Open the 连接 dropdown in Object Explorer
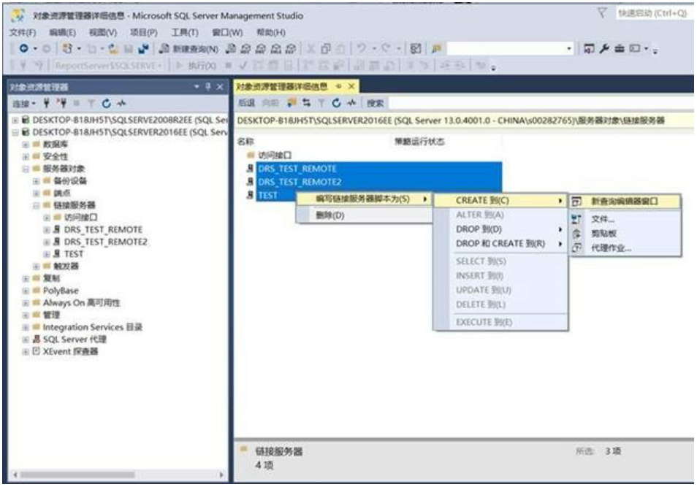 click(x=23, y=104)
